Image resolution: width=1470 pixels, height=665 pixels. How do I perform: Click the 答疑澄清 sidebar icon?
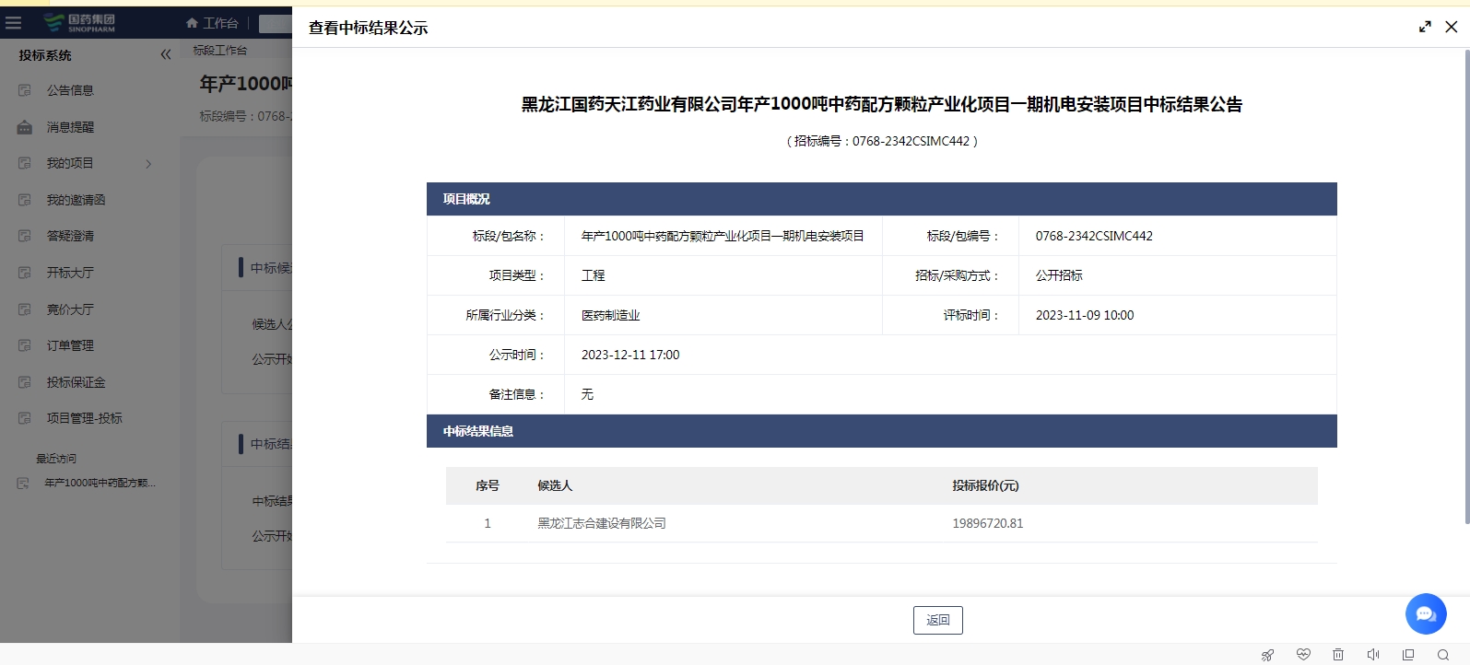point(25,236)
